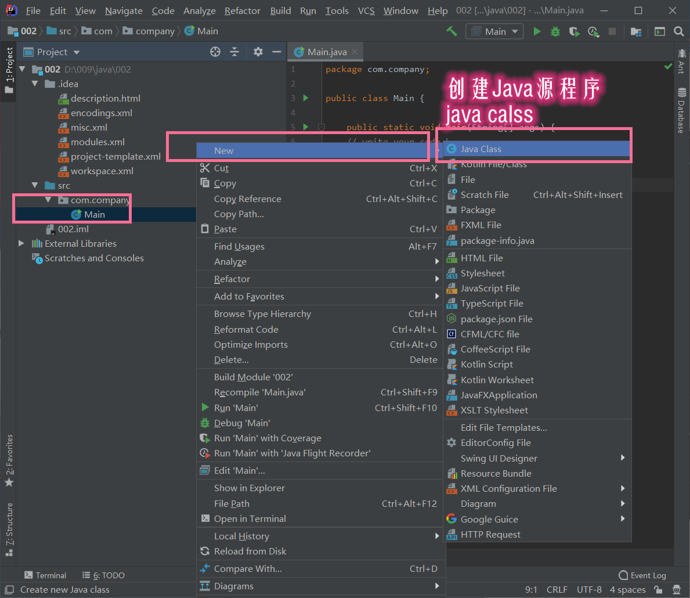The height and width of the screenshot is (598, 690).
Task: Collapse the 002 project root node
Action: click(23, 69)
